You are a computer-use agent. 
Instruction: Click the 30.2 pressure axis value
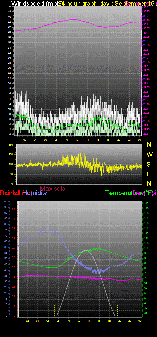146,16
